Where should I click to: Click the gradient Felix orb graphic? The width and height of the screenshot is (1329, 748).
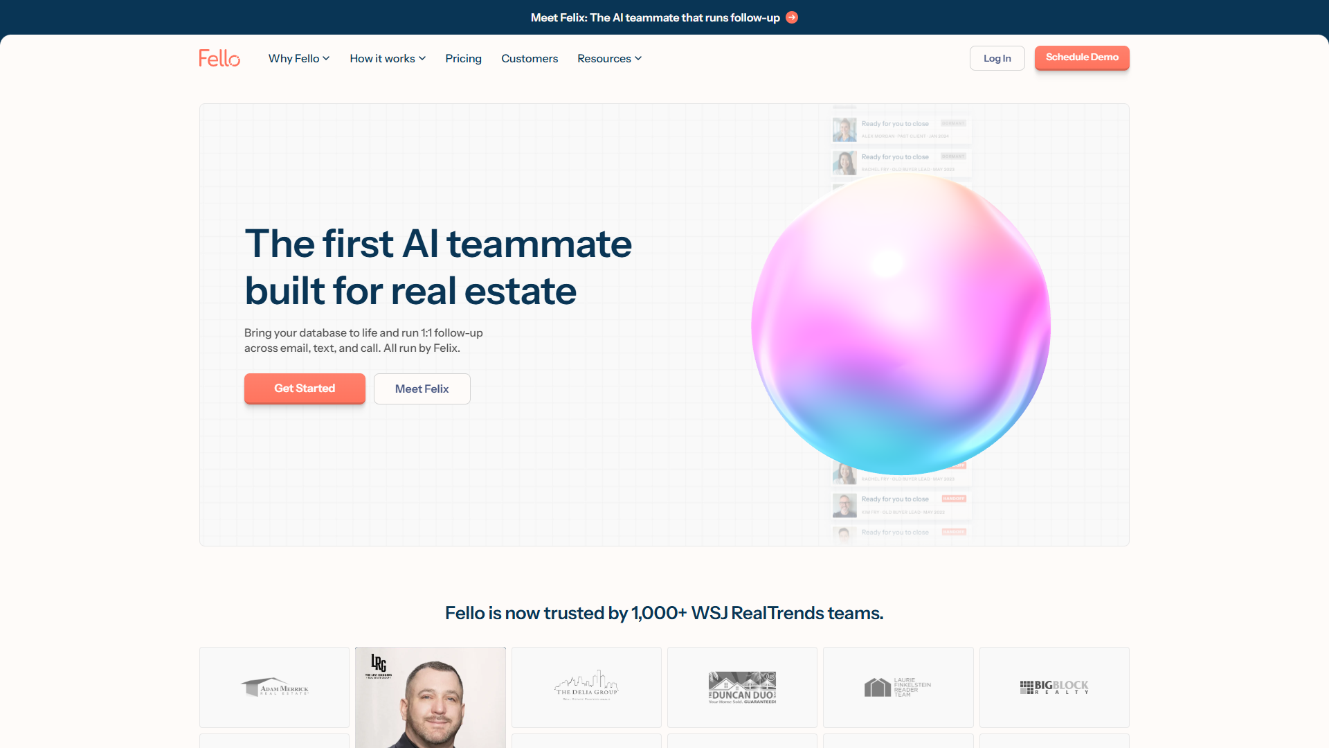[901, 324]
